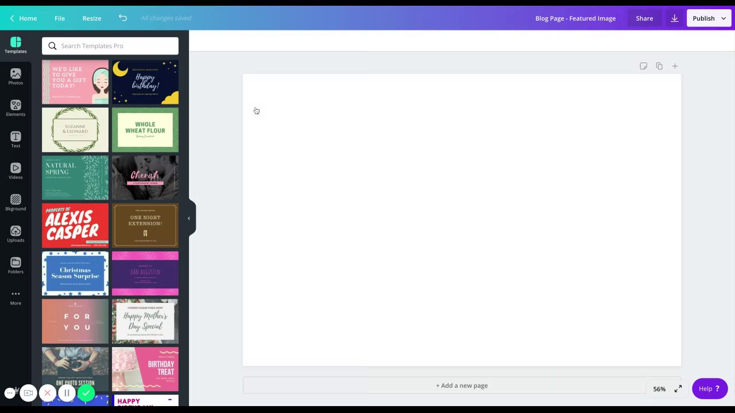Click the recorder red X cancel button

tap(48, 393)
